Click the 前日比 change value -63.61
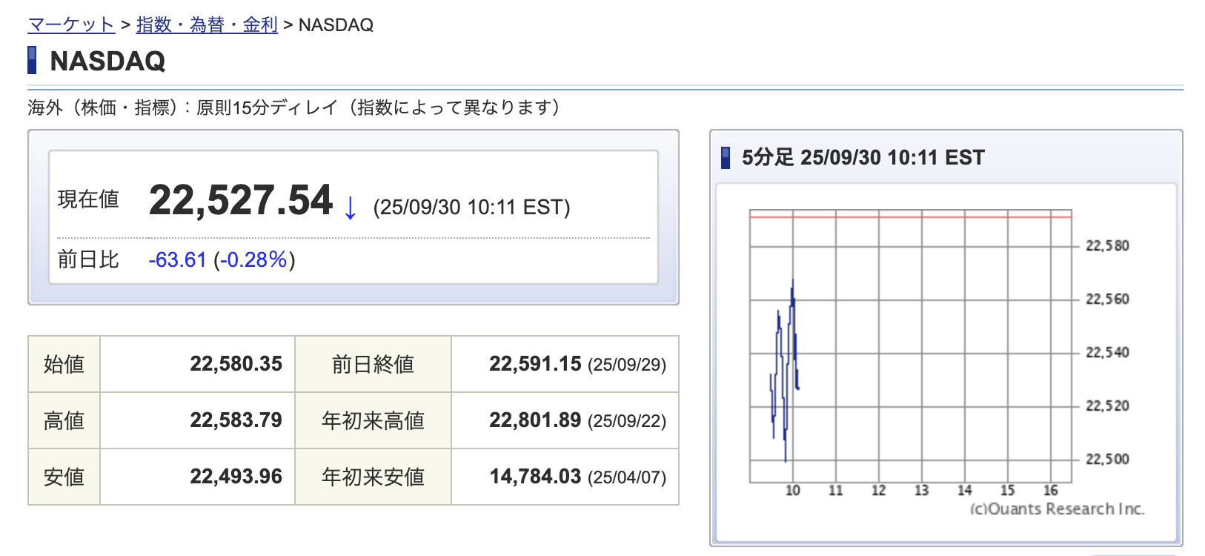 click(177, 259)
